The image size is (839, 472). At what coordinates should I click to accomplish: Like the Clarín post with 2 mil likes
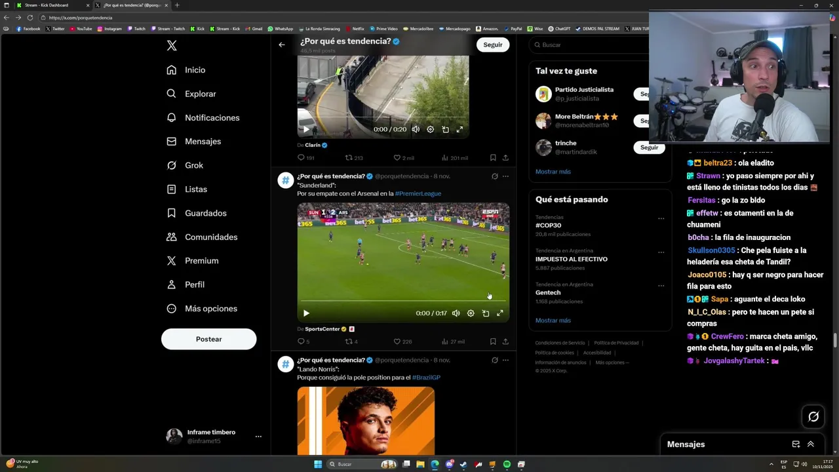pyautogui.click(x=403, y=158)
